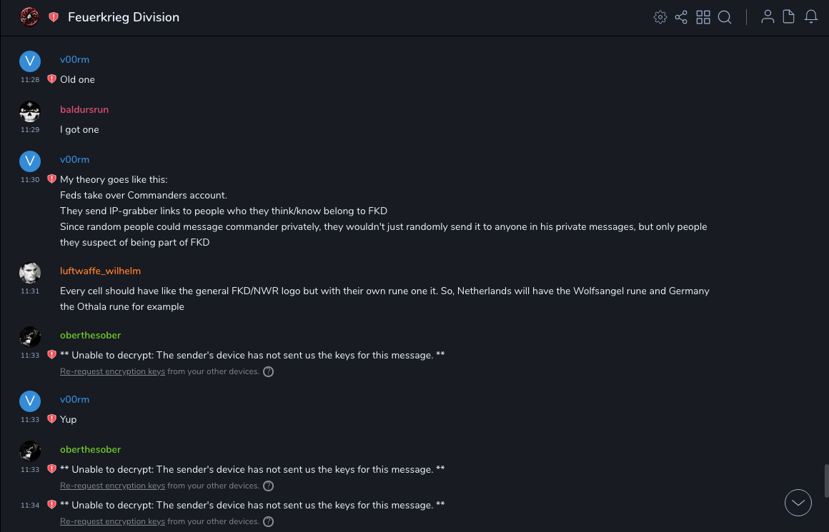Click the chat scrollbar thumb
829x532 pixels.
tap(825, 480)
